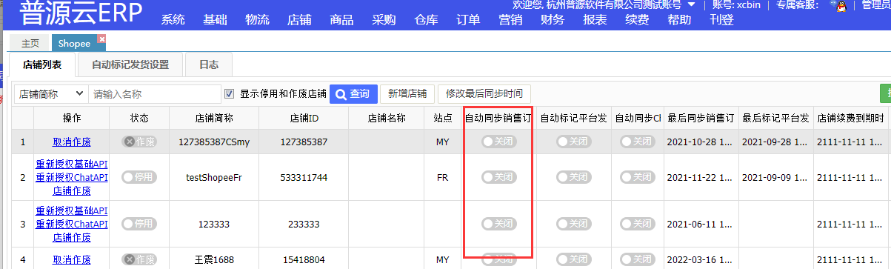Image resolution: width=891 pixels, height=269 pixels.
Task: Sort by 店铺简称 column header
Action: pyautogui.click(x=214, y=118)
